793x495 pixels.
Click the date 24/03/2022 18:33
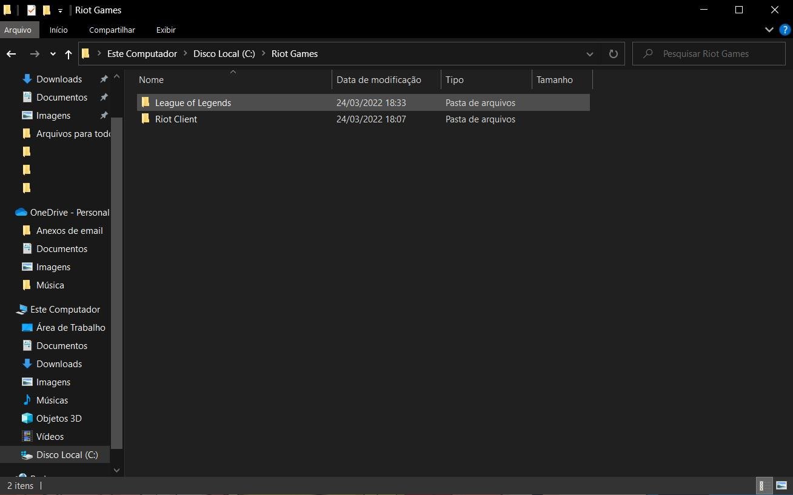pos(371,103)
